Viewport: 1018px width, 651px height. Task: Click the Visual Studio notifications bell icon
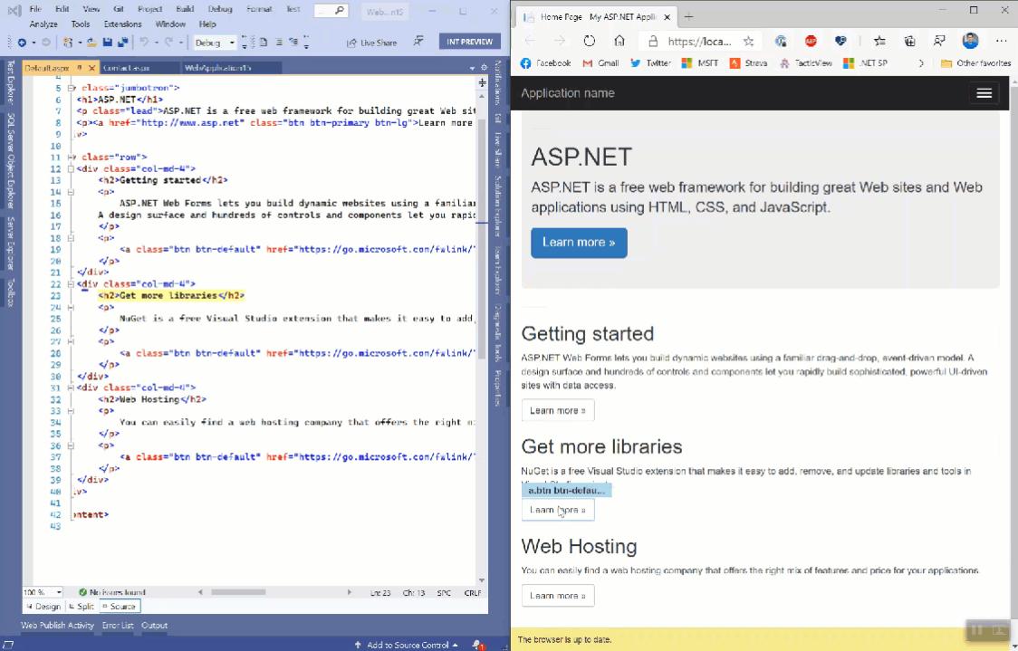(478, 645)
